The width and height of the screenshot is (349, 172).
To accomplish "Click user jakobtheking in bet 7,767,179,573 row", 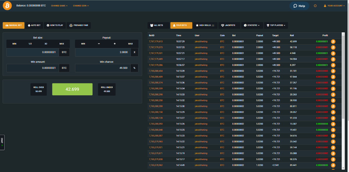I will tap(201, 47).
